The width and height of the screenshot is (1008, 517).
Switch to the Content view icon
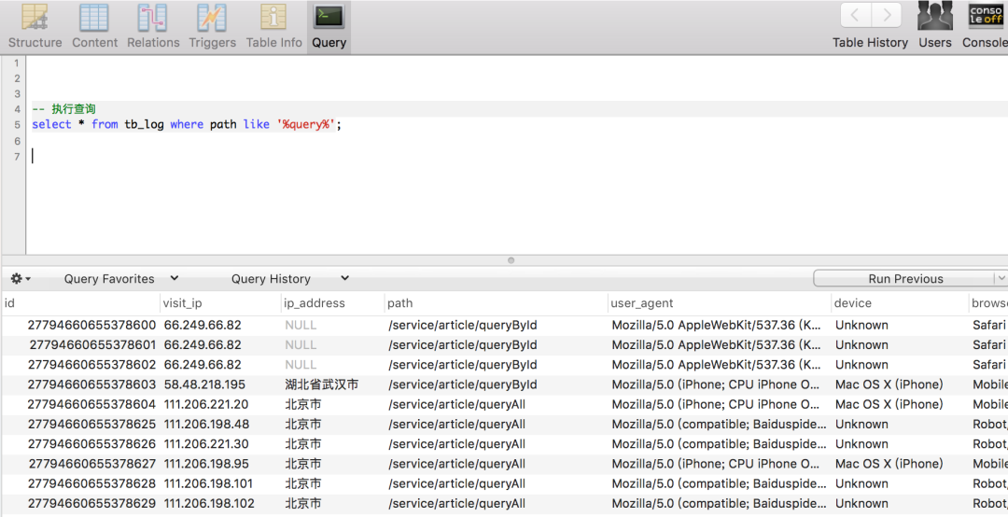tap(94, 18)
